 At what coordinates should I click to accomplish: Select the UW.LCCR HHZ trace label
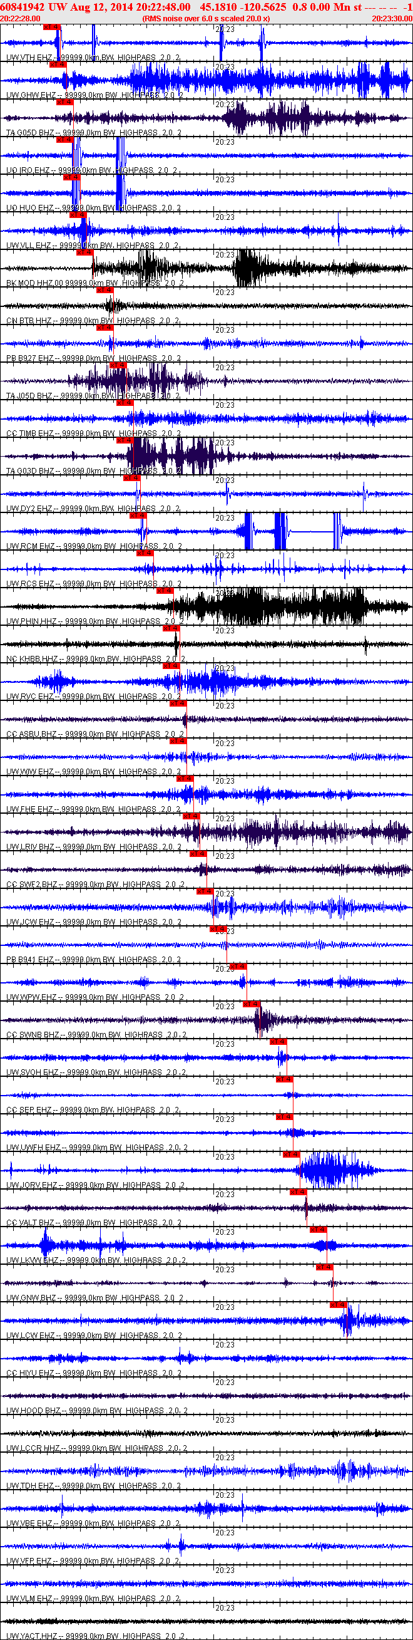97,1448
